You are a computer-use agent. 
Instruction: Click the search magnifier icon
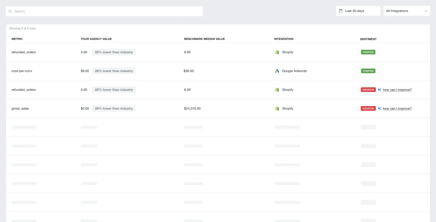coord(10,11)
